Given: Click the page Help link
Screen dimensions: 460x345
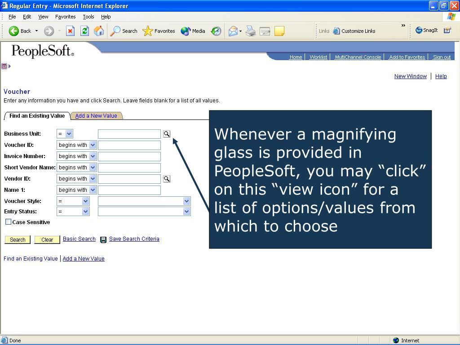Looking at the screenshot, I should [x=441, y=76].
